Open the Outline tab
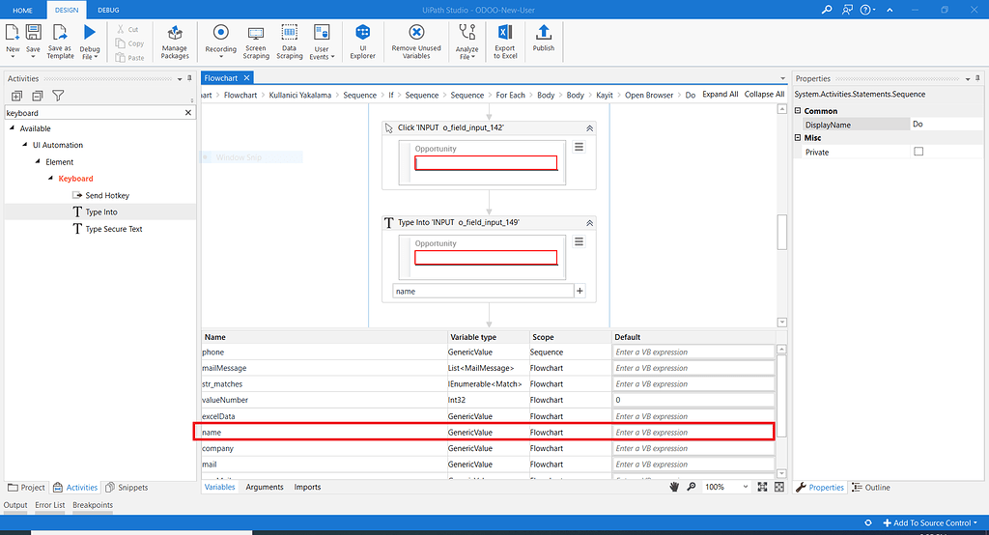 [871, 488]
